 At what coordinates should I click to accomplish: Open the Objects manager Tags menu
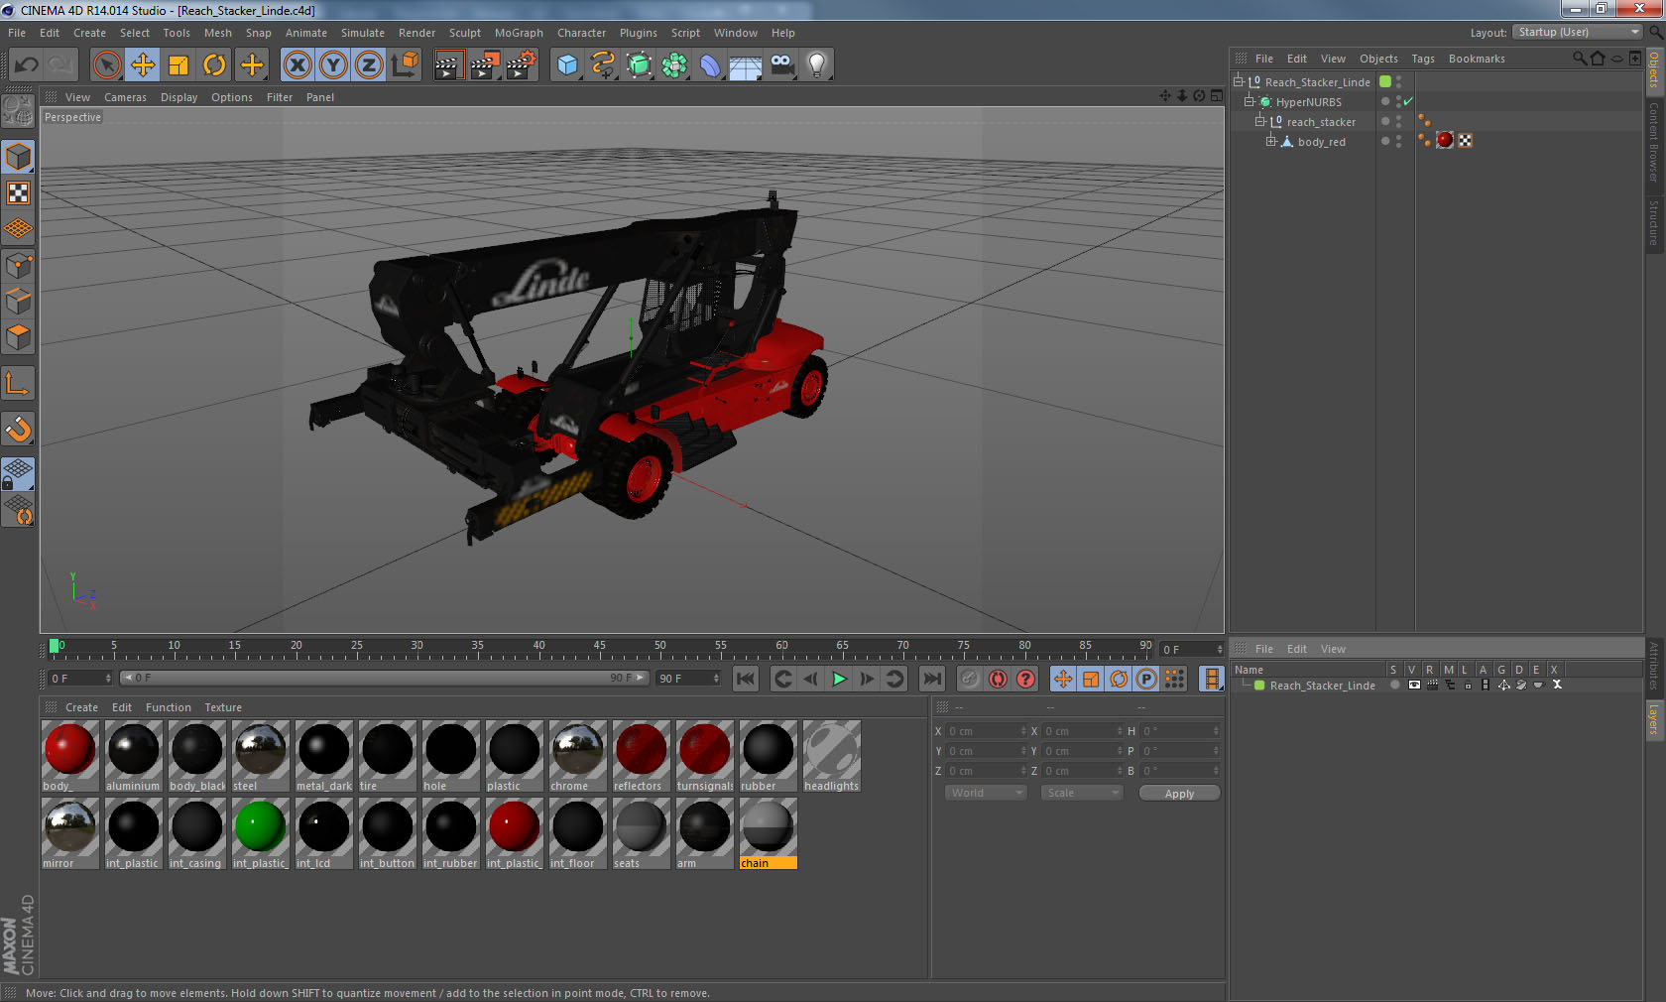coord(1422,59)
